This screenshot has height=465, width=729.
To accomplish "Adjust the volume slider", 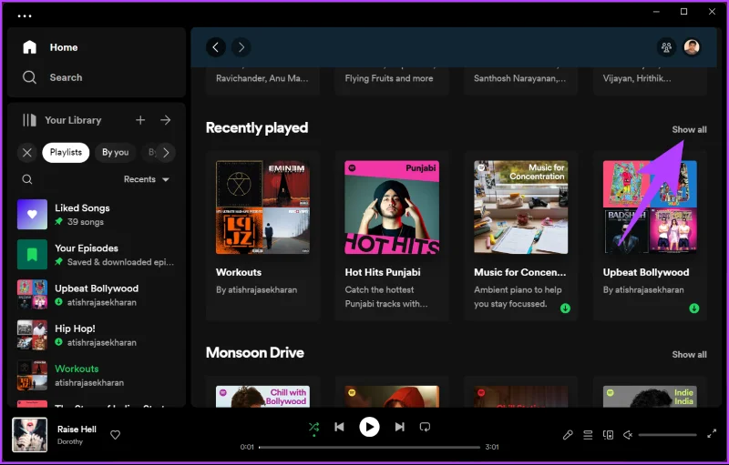I will (x=667, y=435).
